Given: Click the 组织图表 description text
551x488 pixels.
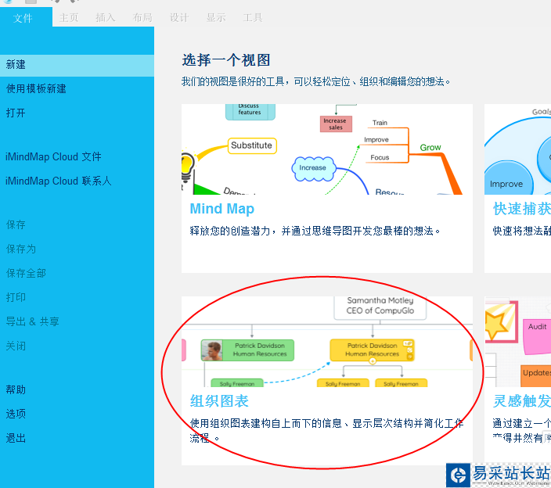Looking at the screenshot, I should pos(327,430).
